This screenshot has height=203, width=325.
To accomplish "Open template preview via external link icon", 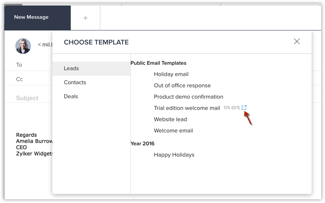I will pyautogui.click(x=244, y=108).
